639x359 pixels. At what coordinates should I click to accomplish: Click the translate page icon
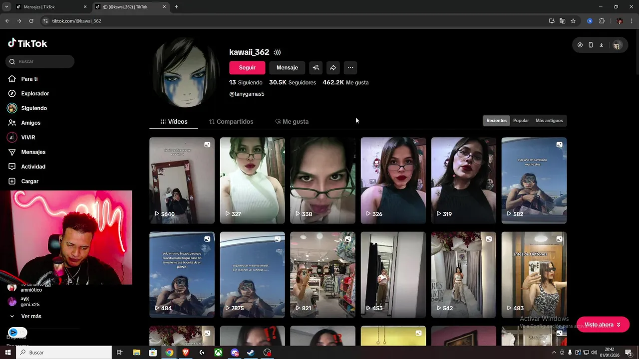[562, 21]
